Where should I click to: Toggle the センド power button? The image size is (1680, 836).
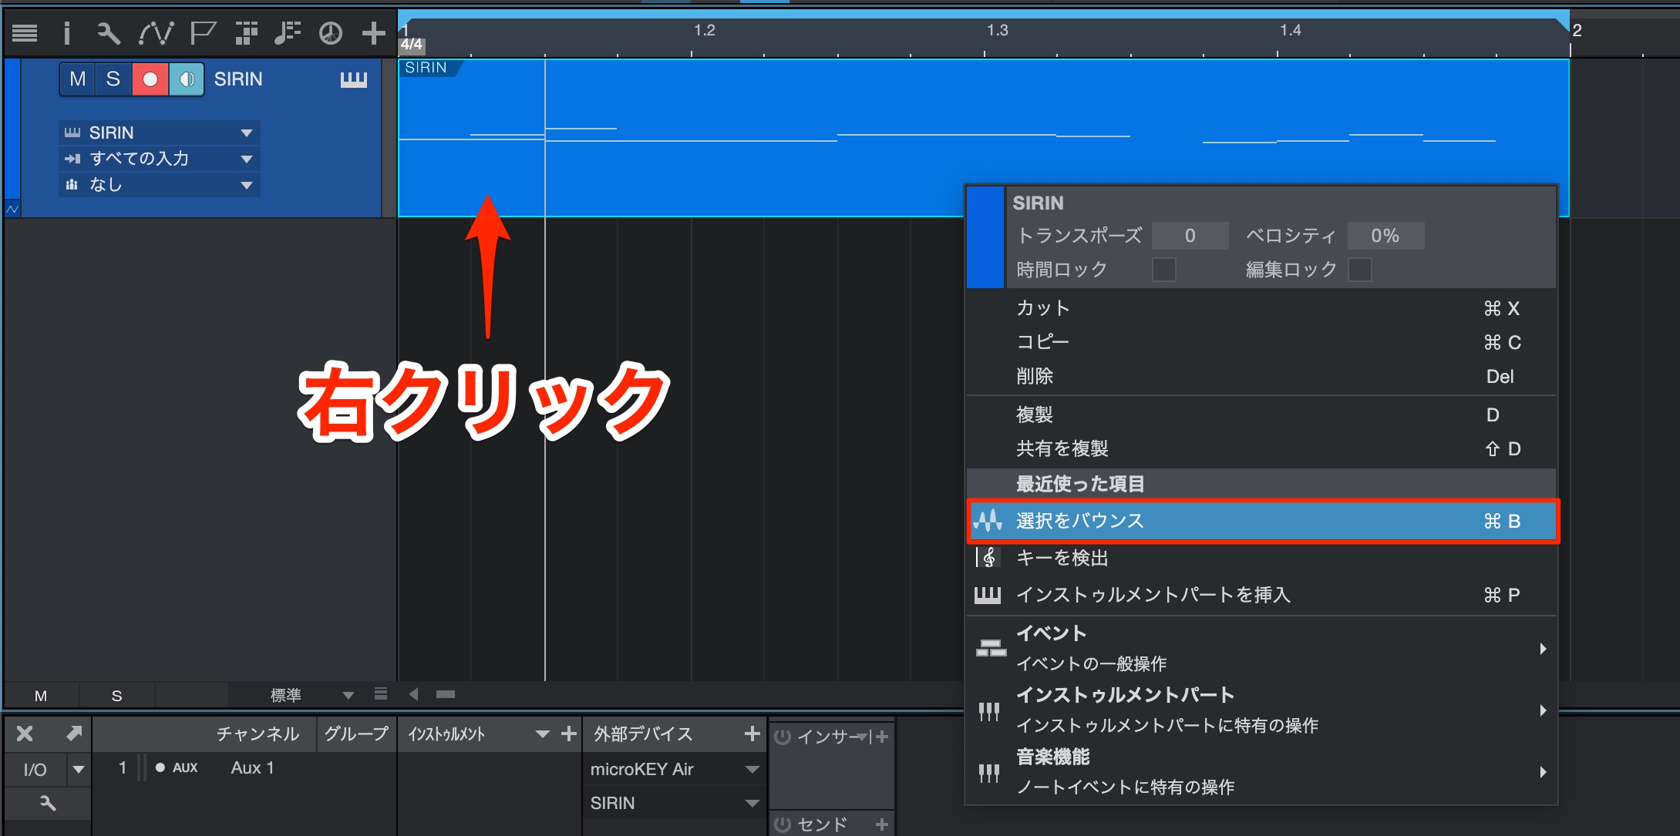point(783,824)
